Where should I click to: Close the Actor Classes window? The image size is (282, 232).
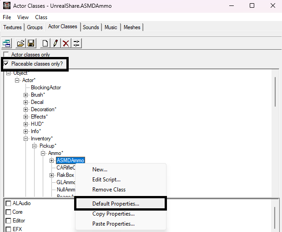pos(273,6)
